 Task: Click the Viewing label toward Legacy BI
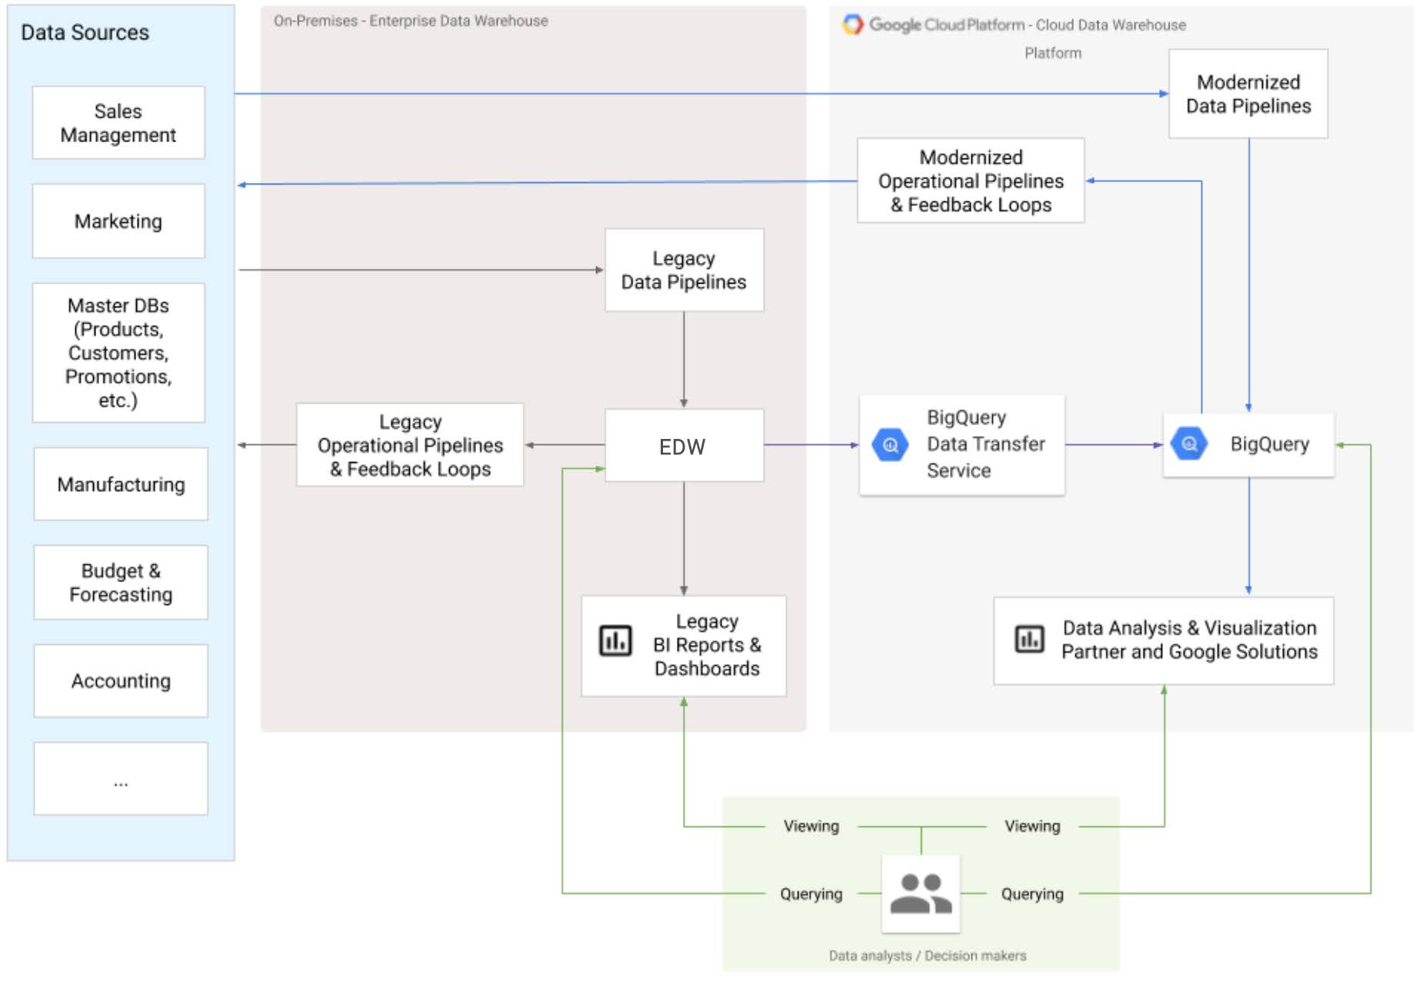point(811,826)
